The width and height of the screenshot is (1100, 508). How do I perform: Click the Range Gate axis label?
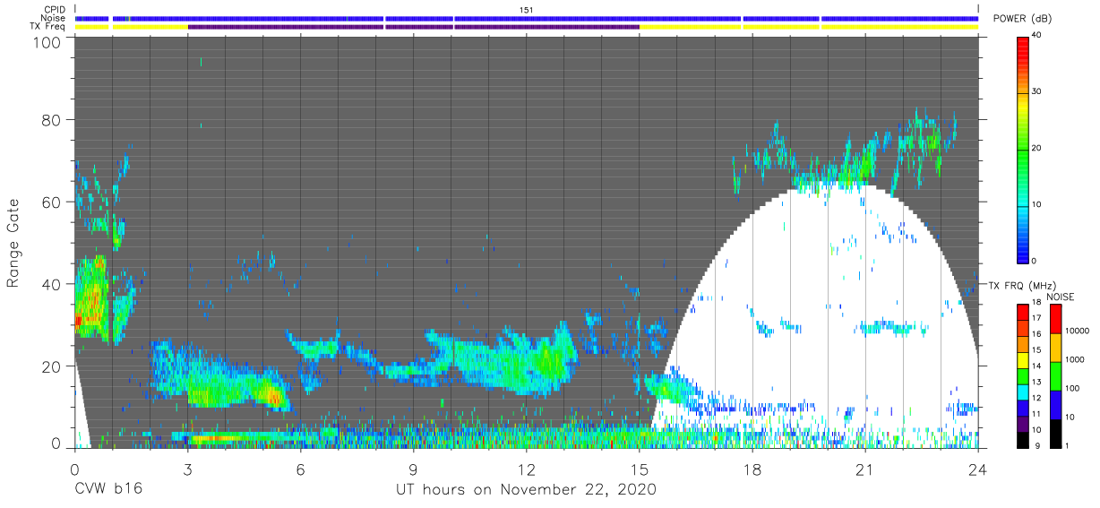click(13, 244)
